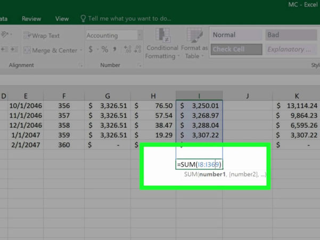Select cell with value 3,288.04

click(x=199, y=125)
